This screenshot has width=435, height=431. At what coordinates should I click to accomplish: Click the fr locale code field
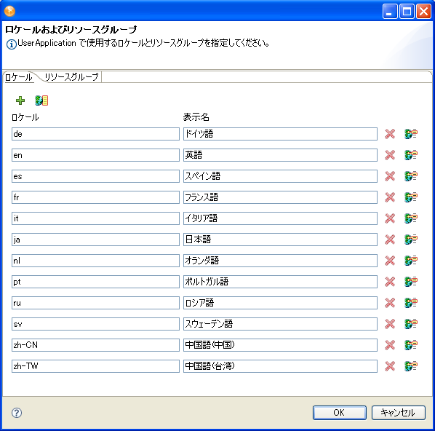tap(95, 197)
